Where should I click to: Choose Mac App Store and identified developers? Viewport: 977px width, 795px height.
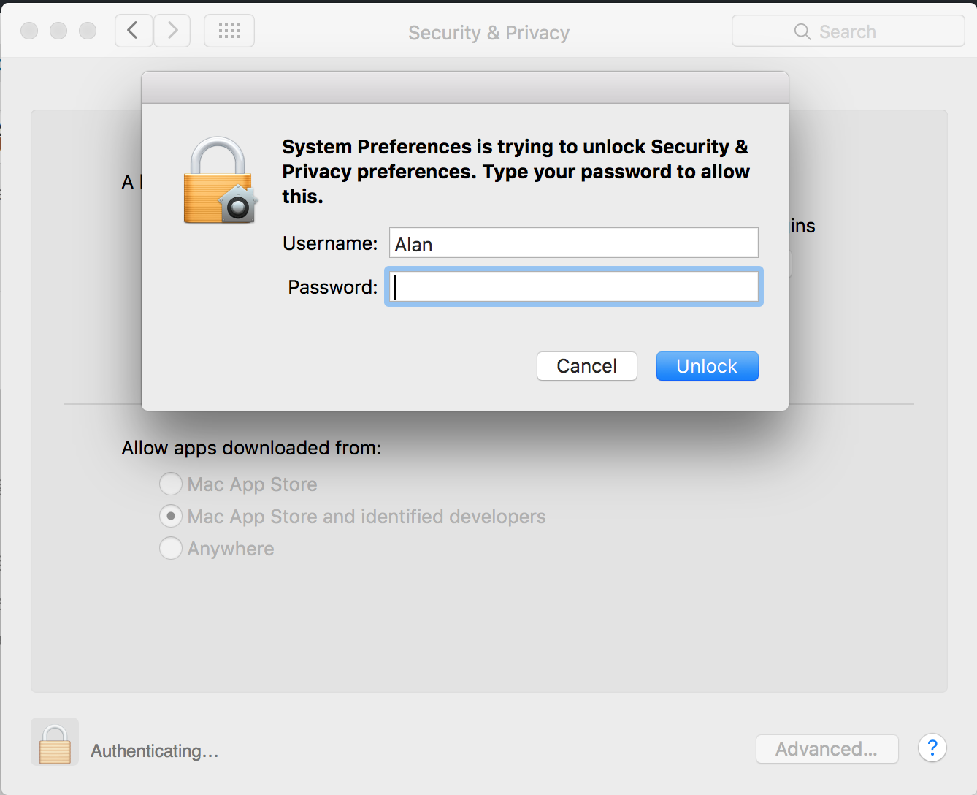click(x=171, y=516)
